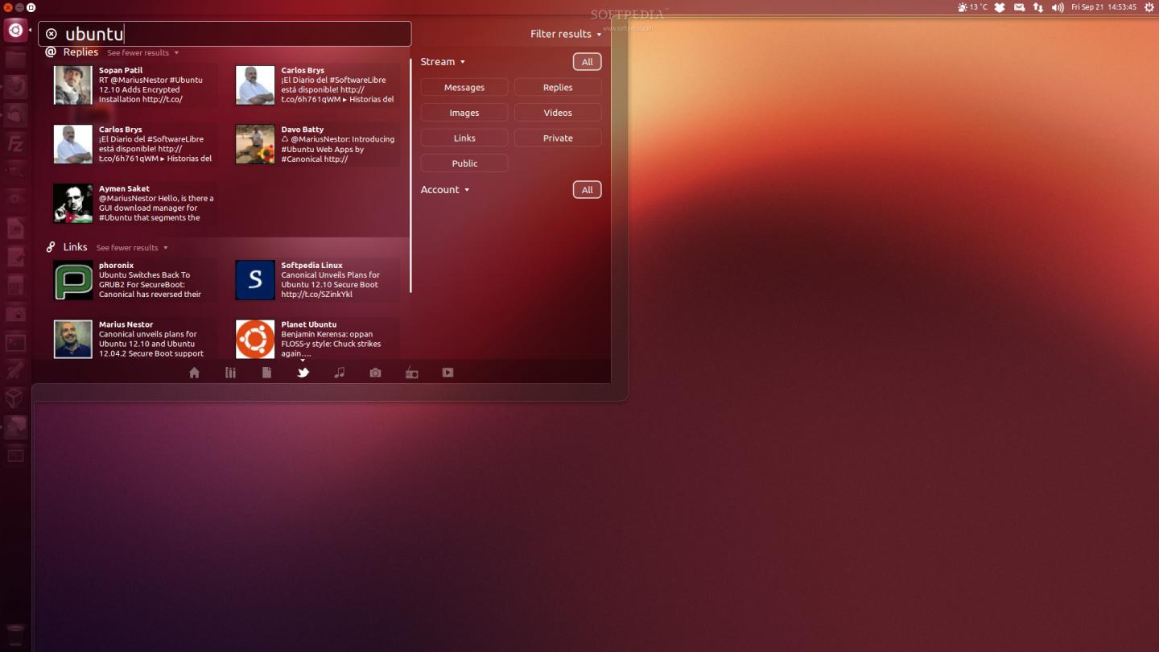This screenshot has height=652, width=1159.
Task: Toggle the Images stream filter
Action: pyautogui.click(x=464, y=113)
